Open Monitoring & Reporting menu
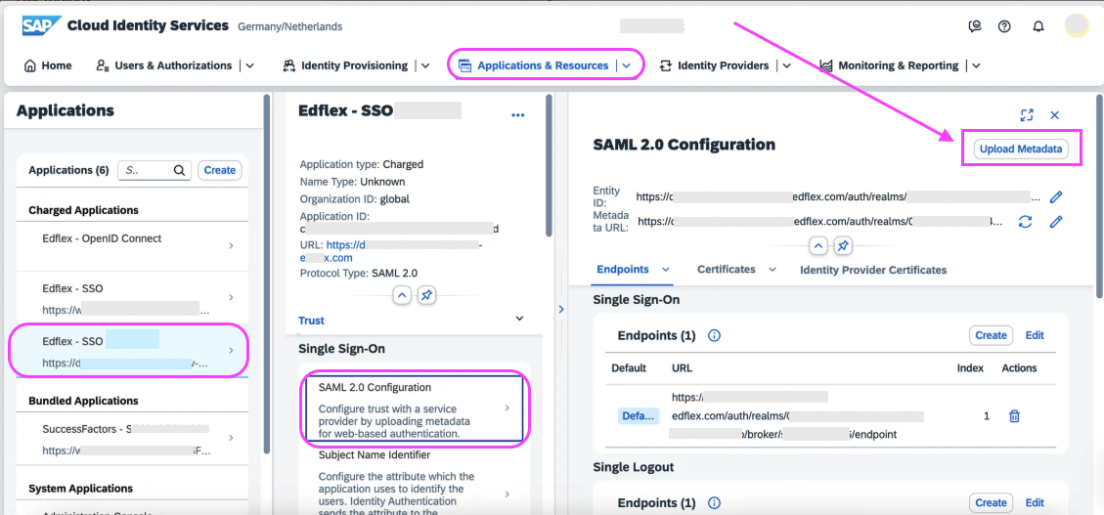Screen dimensions: 1104x515 tap(889, 65)
